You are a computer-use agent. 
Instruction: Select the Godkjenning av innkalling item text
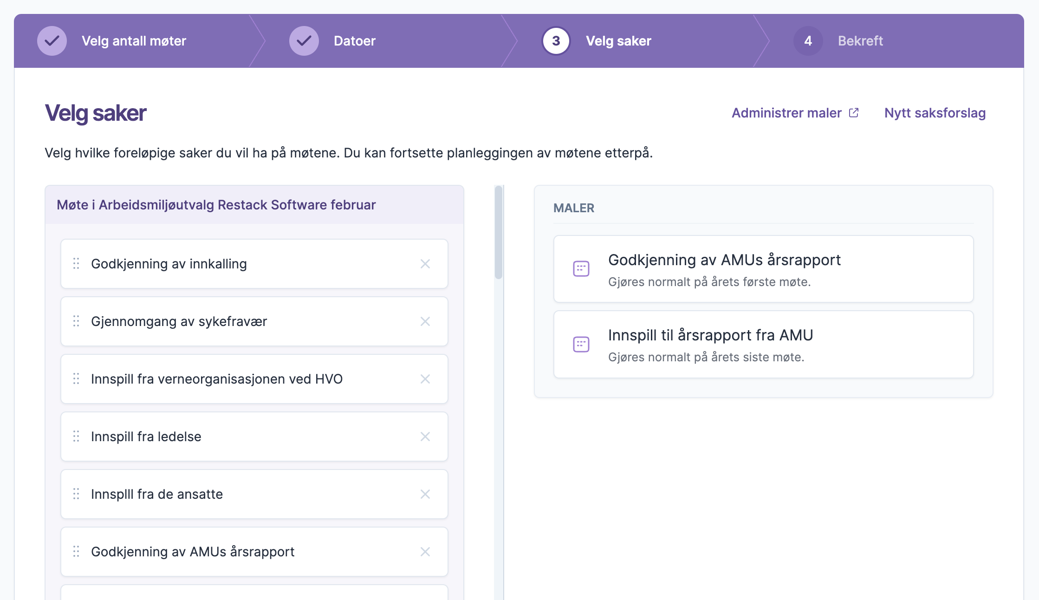169,264
